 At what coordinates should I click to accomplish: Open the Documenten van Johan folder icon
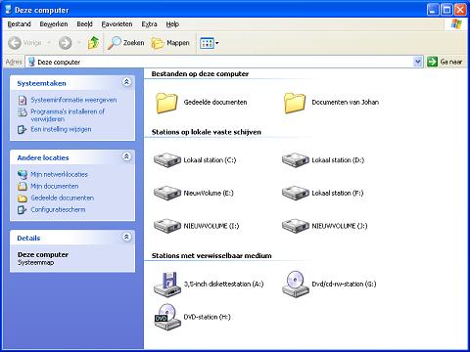(x=295, y=103)
